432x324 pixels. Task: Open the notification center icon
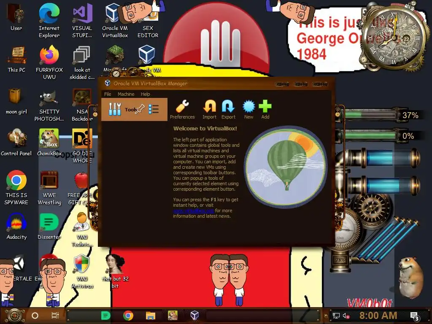(x=415, y=316)
